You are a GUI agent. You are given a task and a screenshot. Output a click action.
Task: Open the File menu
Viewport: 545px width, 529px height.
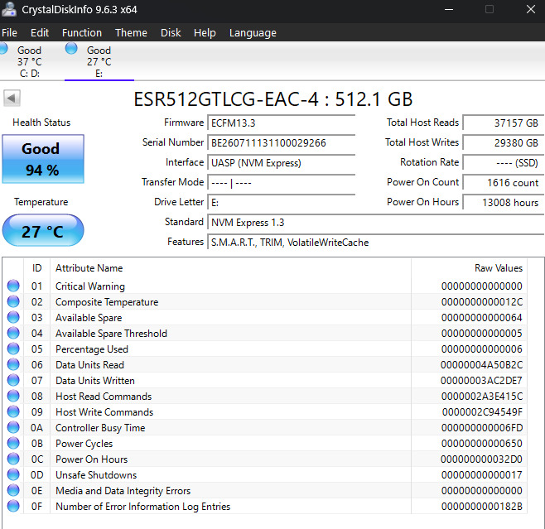(x=9, y=33)
